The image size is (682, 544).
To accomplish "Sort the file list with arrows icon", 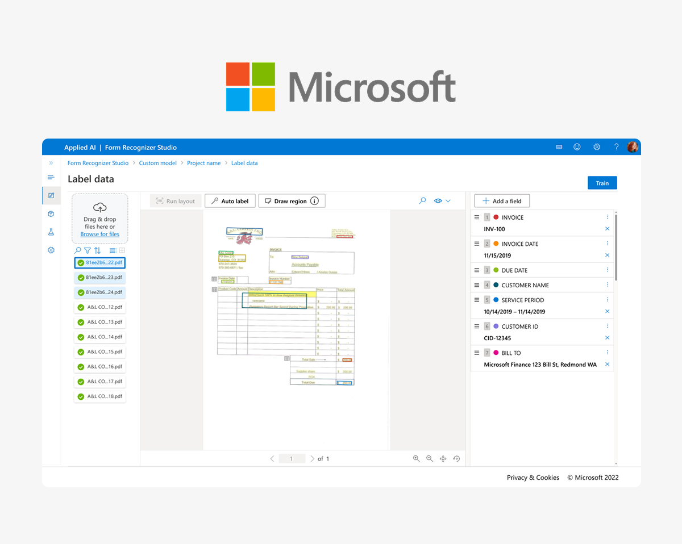I will coord(97,250).
